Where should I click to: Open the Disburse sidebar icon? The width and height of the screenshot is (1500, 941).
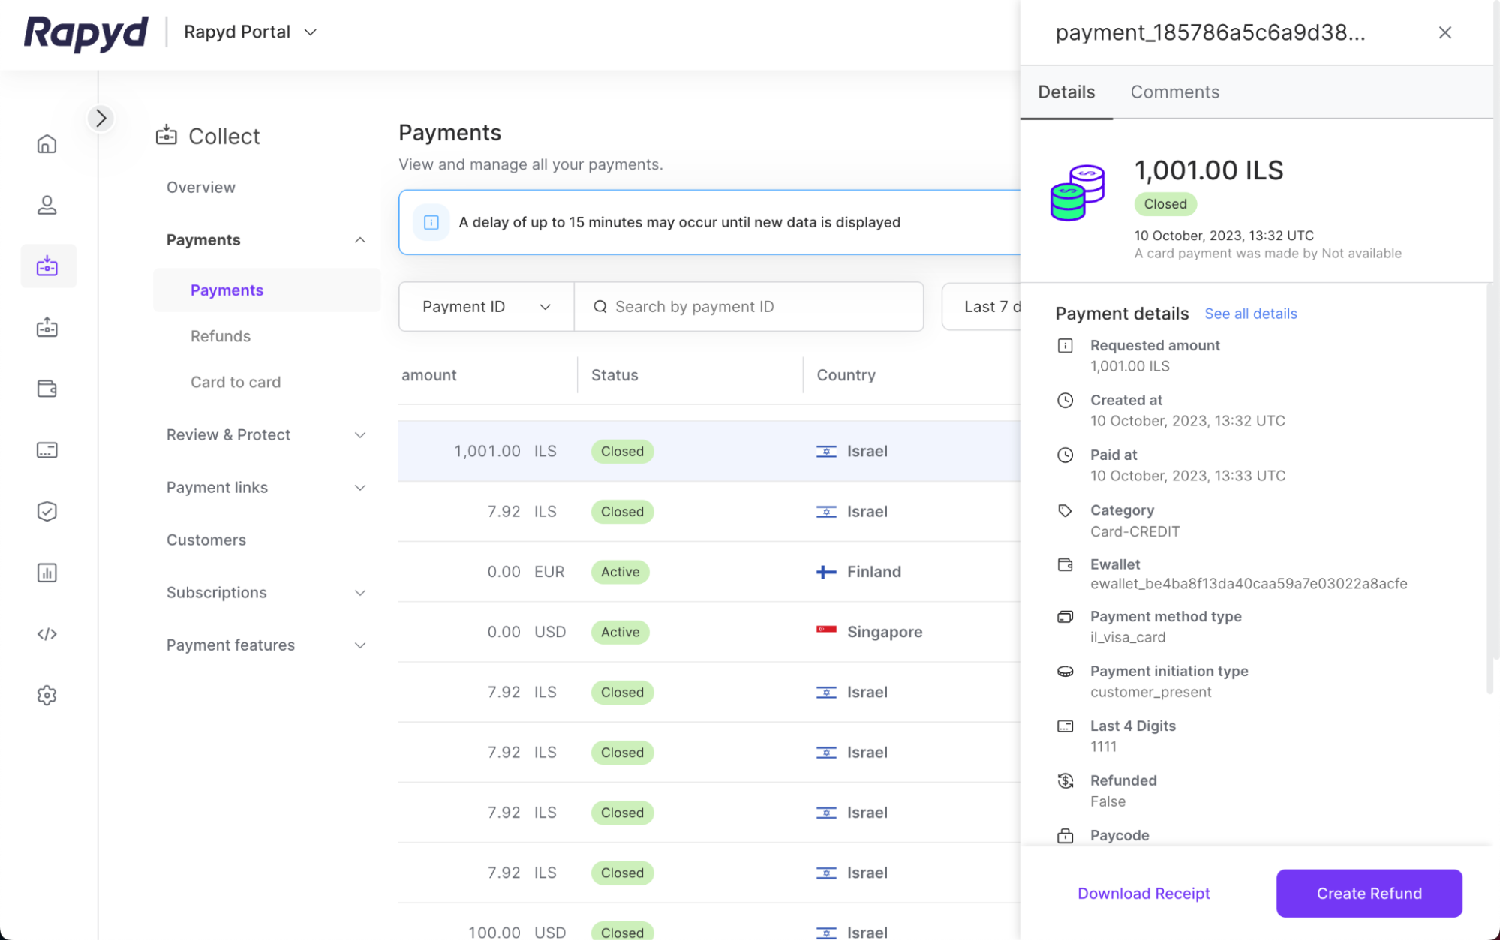pos(47,327)
